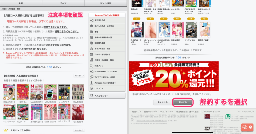The width and height of the screenshot is (256, 134).
Task: Open the Pen 2019年 magazine cover
Action: click(78, 112)
